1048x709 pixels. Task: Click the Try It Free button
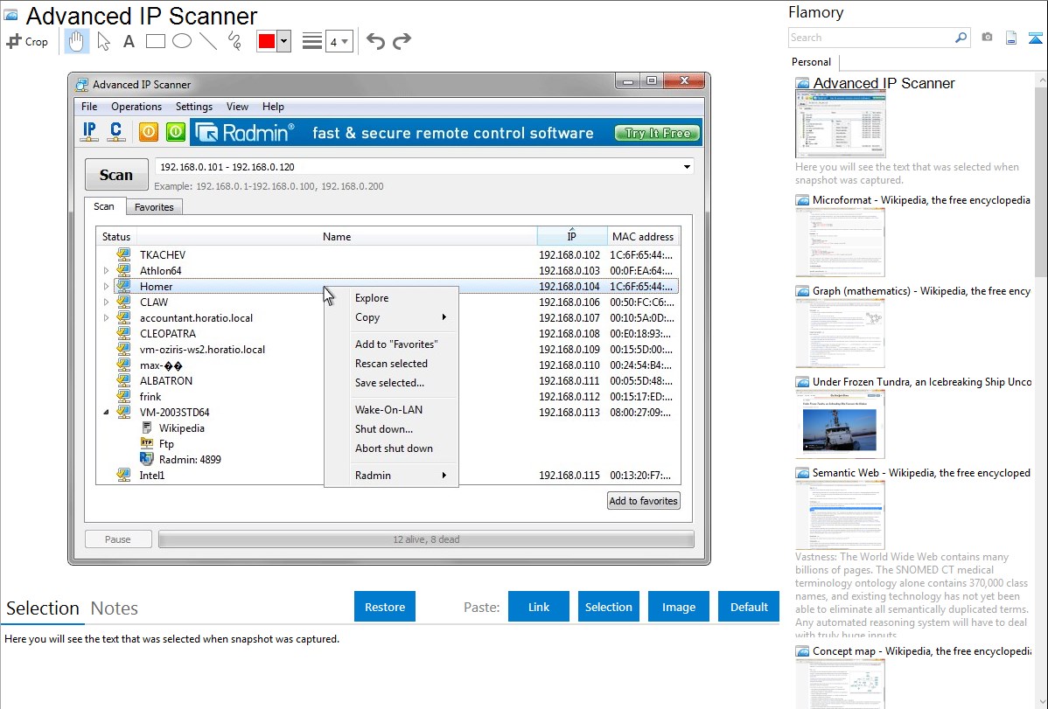pyautogui.click(x=657, y=133)
